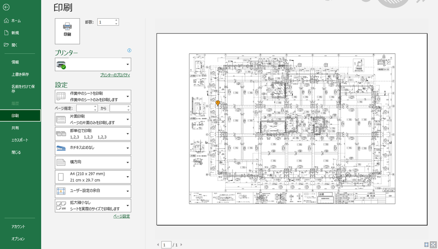Open 拡大縮小なし scaling dropdown
Image resolution: width=438 pixels, height=249 pixels.
pyautogui.click(x=93, y=206)
